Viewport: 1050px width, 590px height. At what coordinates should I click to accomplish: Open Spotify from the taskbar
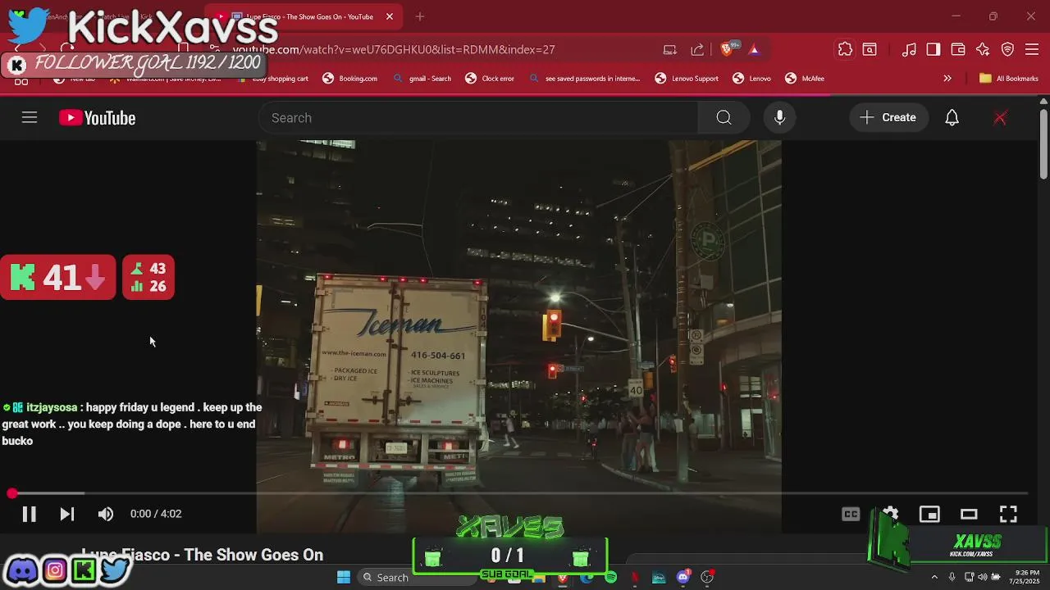[610, 577]
